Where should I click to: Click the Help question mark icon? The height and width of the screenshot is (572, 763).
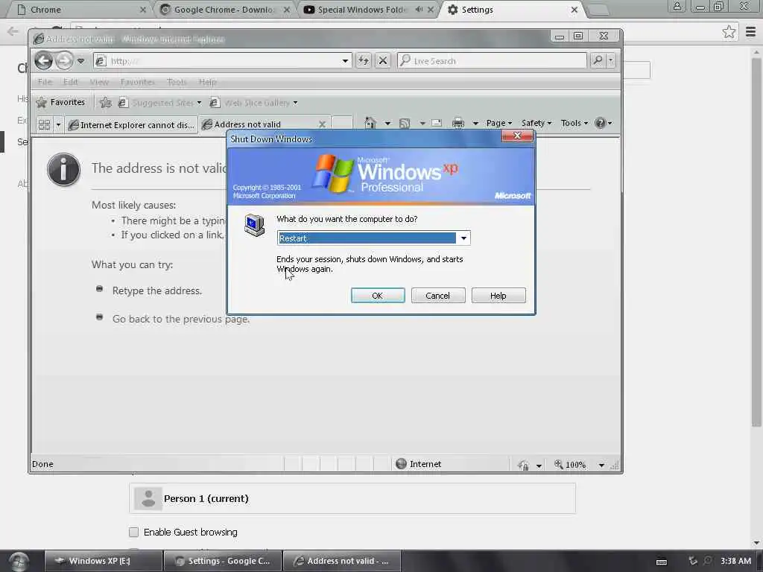click(601, 123)
